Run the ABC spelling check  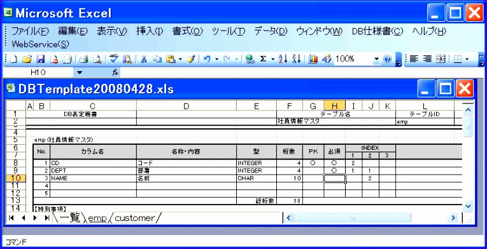(x=114, y=58)
